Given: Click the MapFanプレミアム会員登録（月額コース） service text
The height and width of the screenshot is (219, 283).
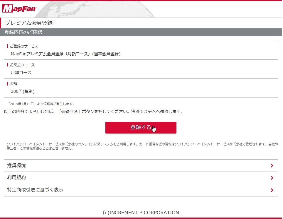Looking at the screenshot, I should point(65,54).
